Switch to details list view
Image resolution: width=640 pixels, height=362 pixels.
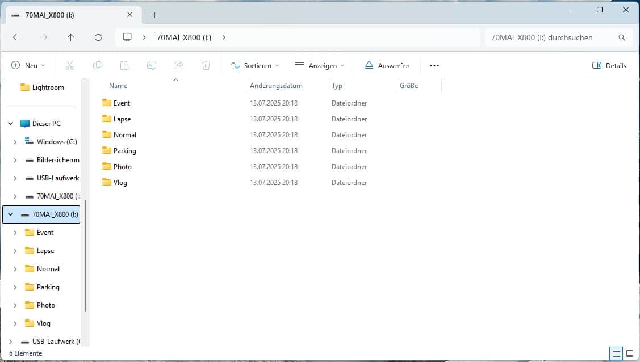tap(617, 353)
